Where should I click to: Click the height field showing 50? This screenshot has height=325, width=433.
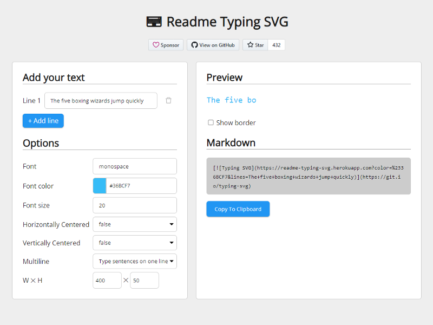[x=145, y=280]
